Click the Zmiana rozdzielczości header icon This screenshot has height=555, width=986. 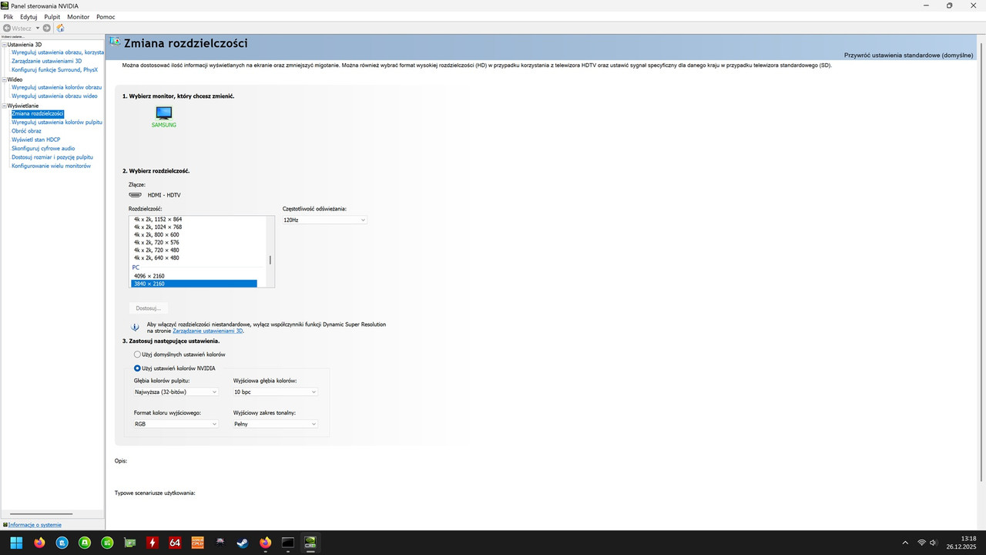[x=115, y=42]
